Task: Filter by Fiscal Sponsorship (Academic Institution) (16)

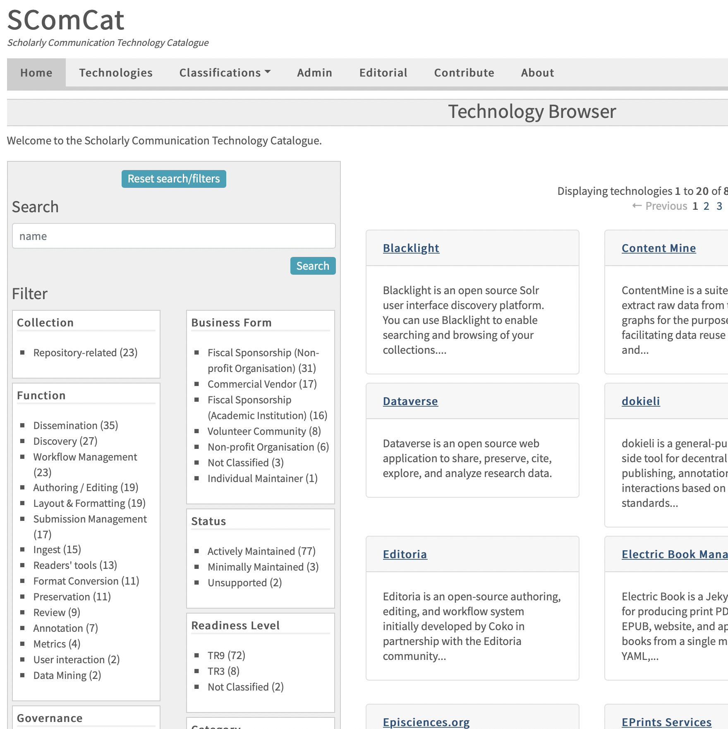Action: pos(267,408)
